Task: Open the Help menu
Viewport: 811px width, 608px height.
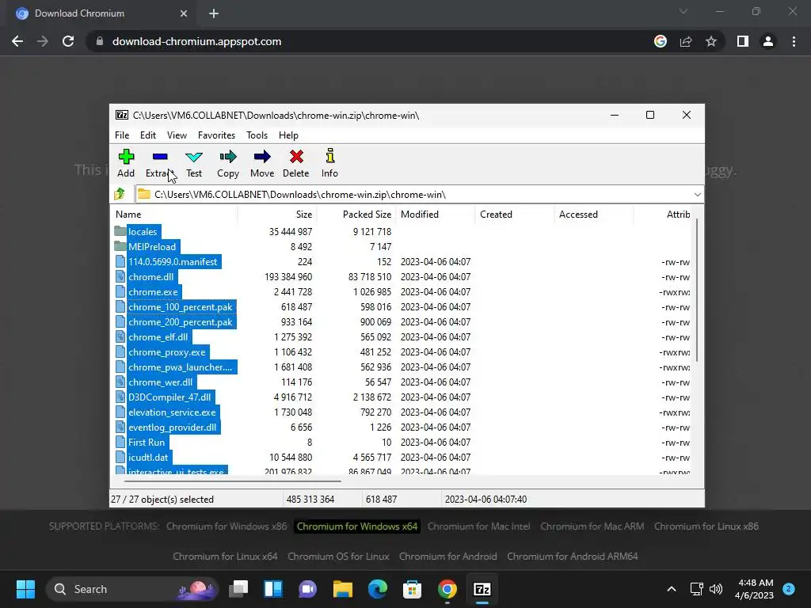Action: [x=288, y=135]
